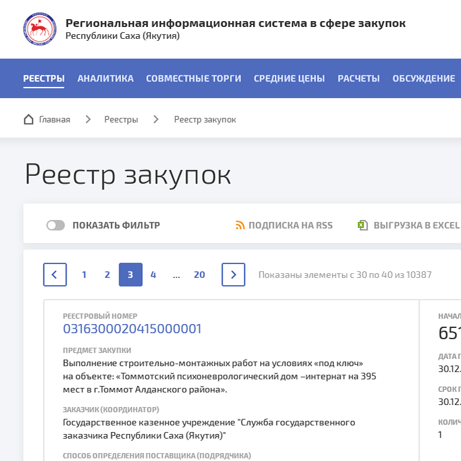Open the «Обсуждение» menu item
This screenshot has width=461, height=461.
[423, 78]
